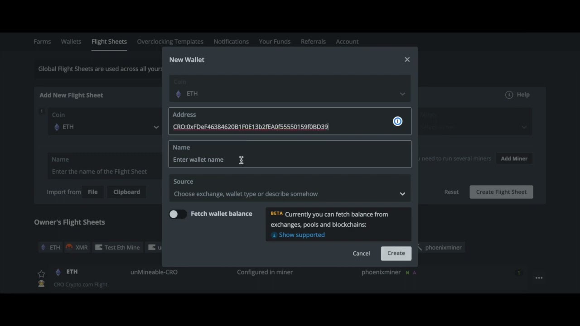Click the Owner's Flight Sheets heading

point(69,222)
